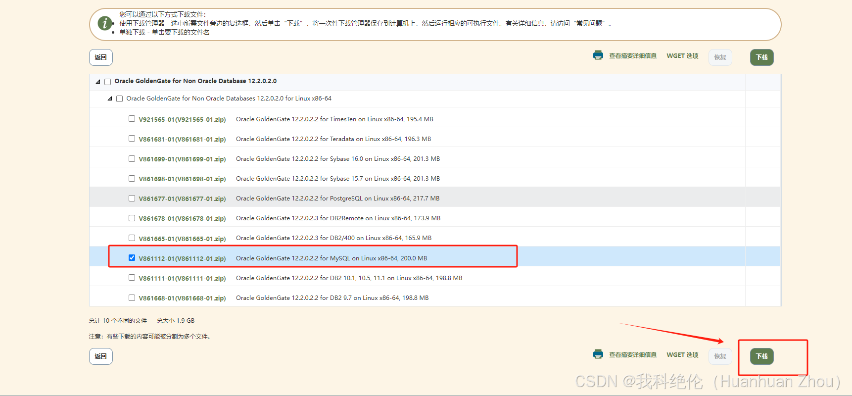Click the bottom 恢复 button
Viewport: 852px width, 396px height.
point(720,356)
